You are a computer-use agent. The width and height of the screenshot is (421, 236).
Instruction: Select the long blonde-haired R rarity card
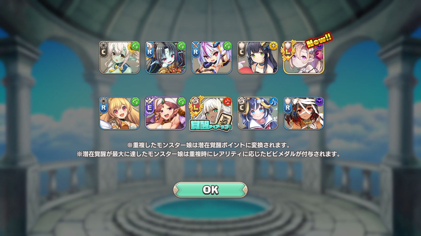pyautogui.click(x=120, y=113)
